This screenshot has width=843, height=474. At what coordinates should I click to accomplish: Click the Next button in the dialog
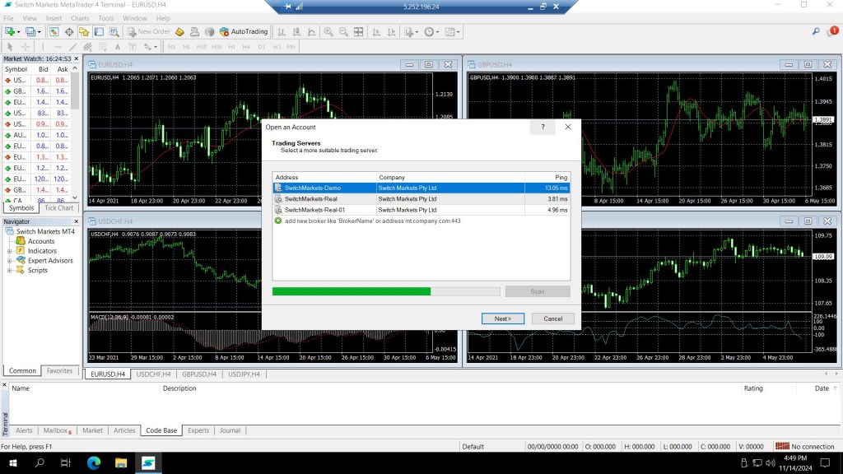tap(503, 318)
